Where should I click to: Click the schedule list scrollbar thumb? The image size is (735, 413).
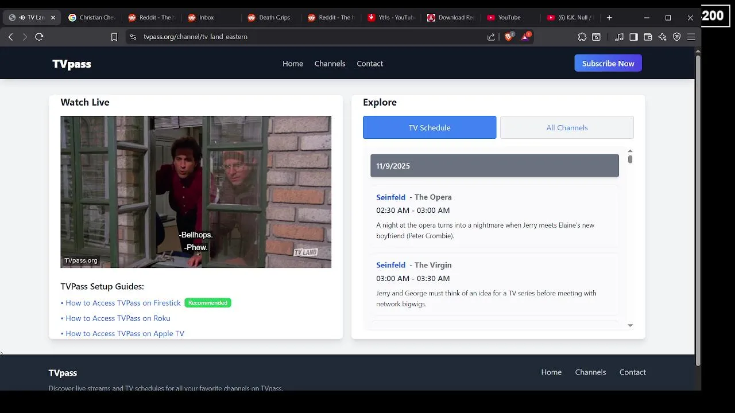[630, 159]
